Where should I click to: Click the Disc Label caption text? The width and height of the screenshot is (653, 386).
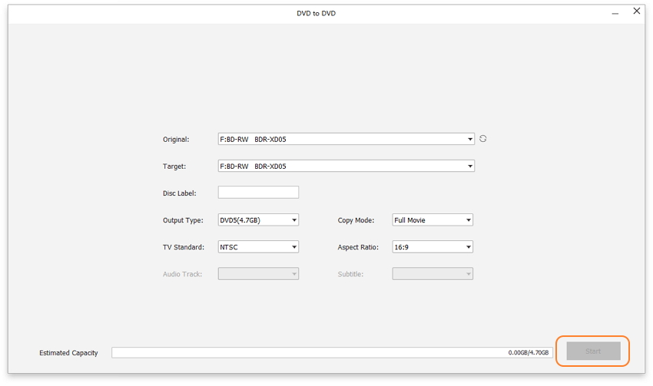click(179, 193)
